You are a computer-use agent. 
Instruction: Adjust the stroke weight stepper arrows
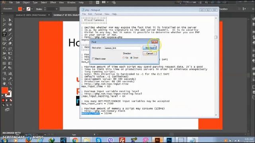[45, 9]
